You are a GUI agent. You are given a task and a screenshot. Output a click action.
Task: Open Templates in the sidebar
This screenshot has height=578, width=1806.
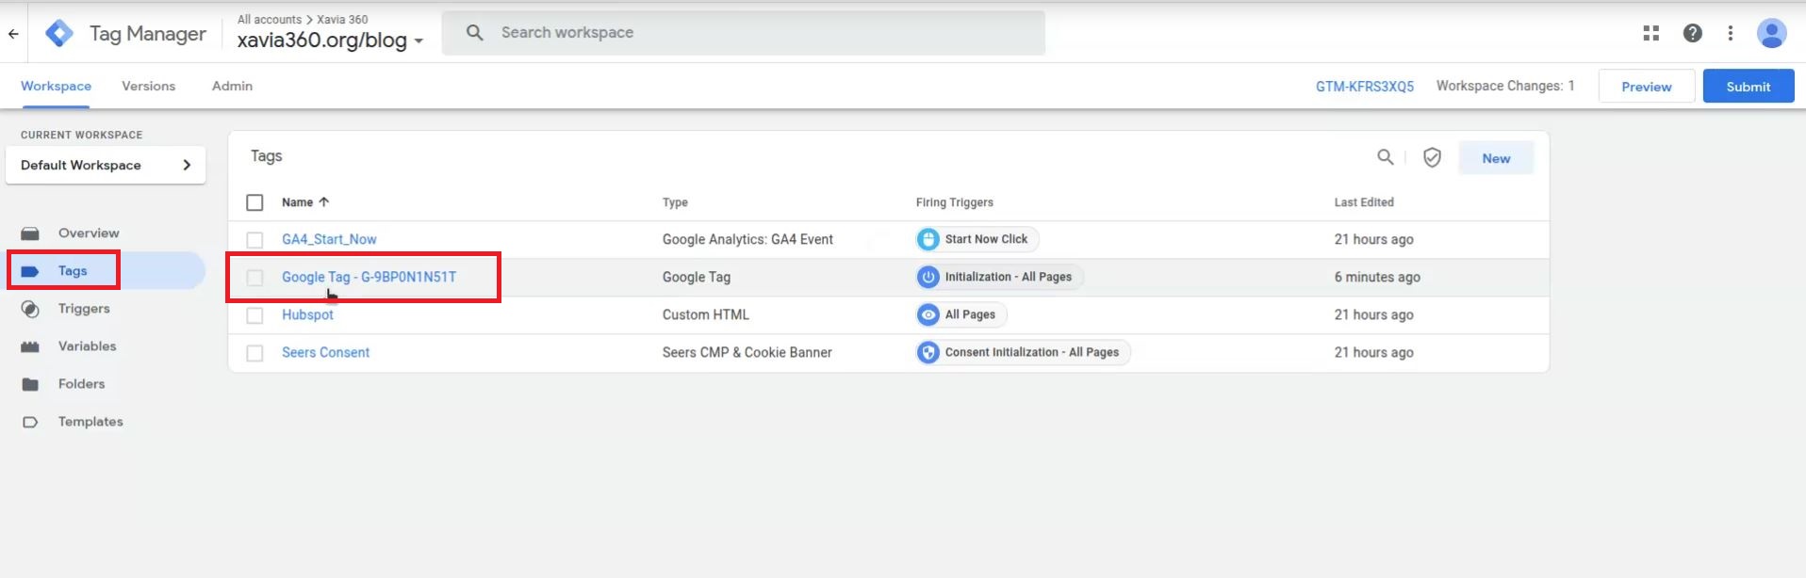coord(90,422)
